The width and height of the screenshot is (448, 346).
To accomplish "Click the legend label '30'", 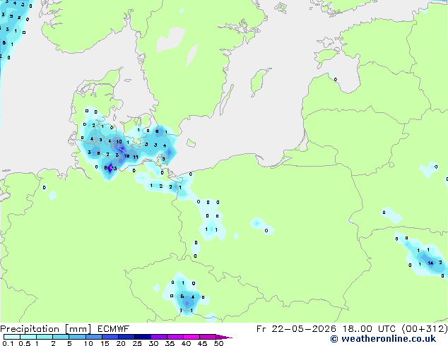I will 153,343.
